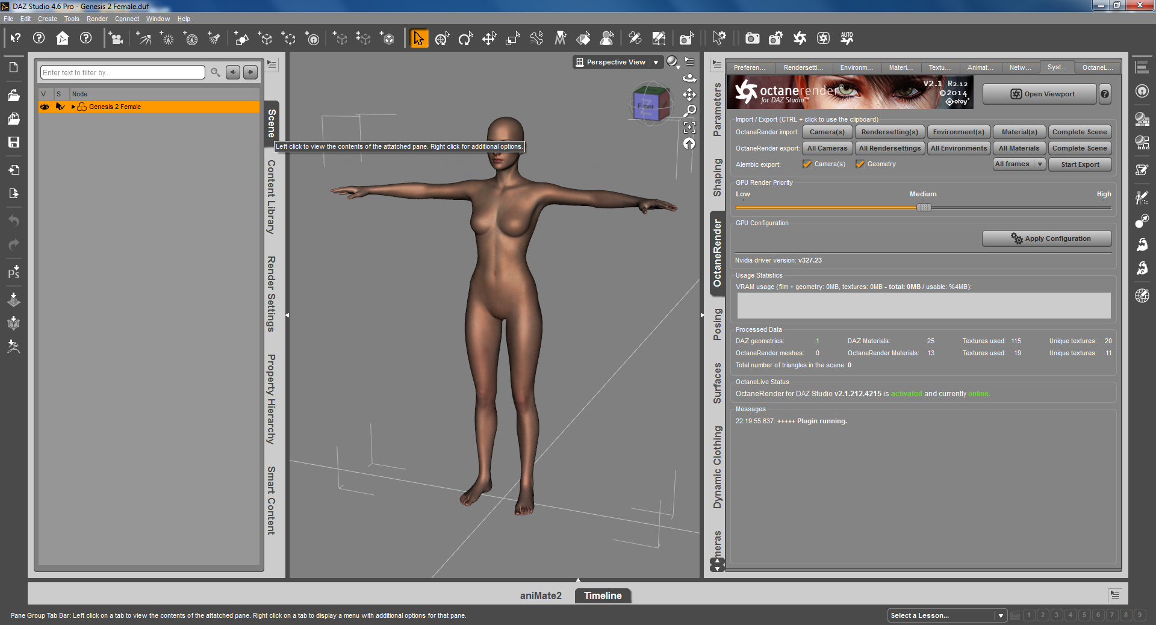Open the Perspective View dropdown arrow

coord(656,62)
